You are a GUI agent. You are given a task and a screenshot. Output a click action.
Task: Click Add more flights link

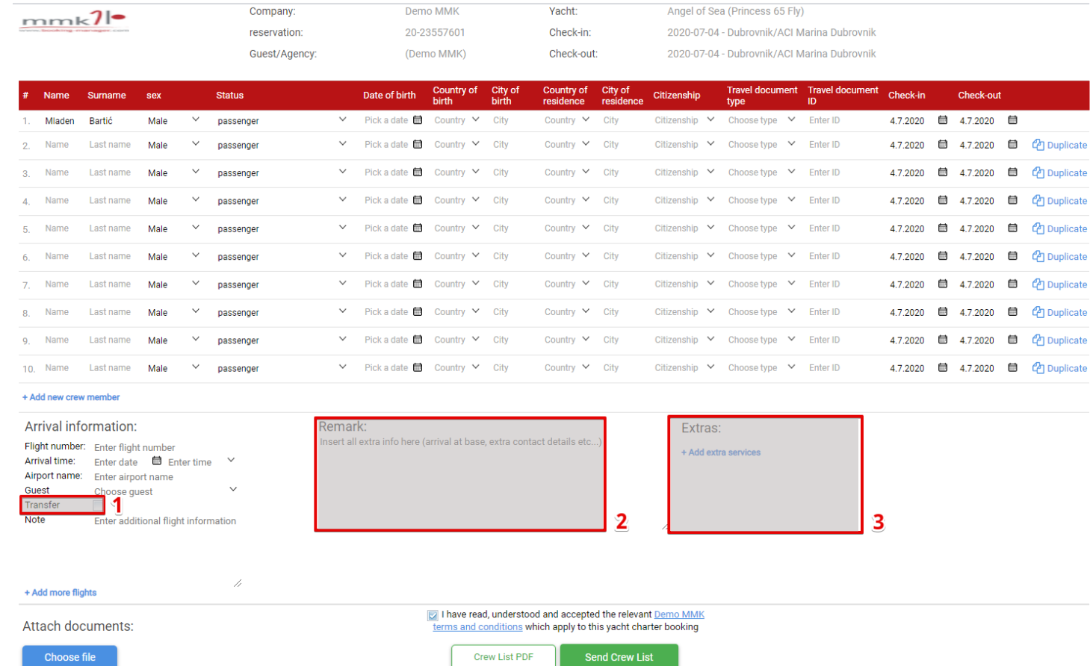pyautogui.click(x=61, y=593)
